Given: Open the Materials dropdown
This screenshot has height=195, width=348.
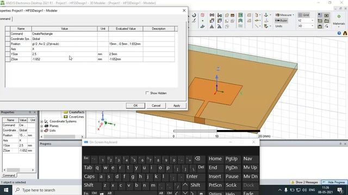Looking at the screenshot, I should click(x=339, y=21).
